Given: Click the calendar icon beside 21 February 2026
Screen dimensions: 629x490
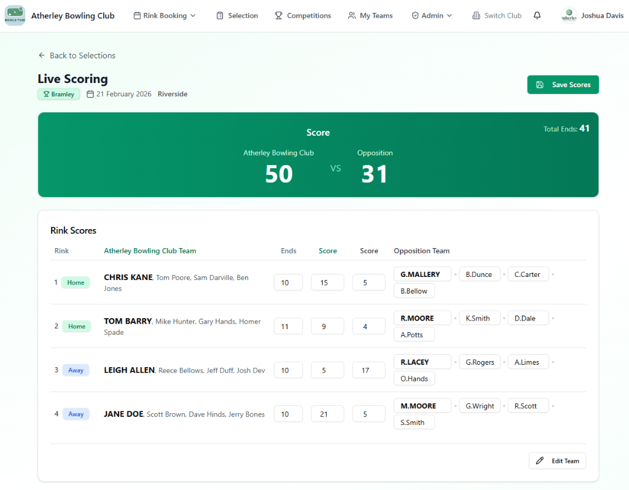Looking at the screenshot, I should pos(90,94).
